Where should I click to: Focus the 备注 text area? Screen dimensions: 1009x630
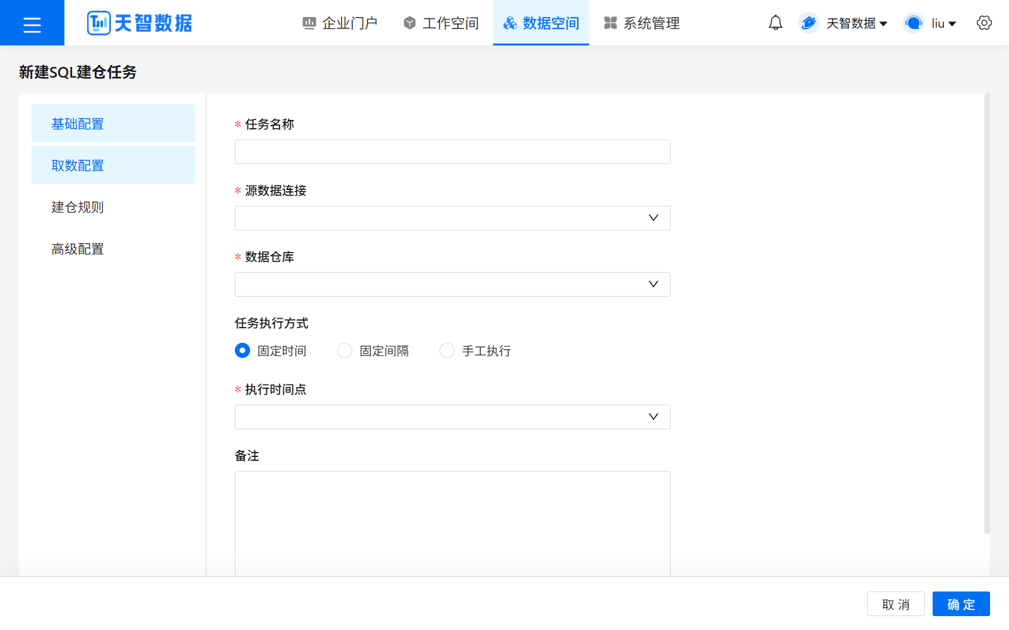tap(452, 524)
